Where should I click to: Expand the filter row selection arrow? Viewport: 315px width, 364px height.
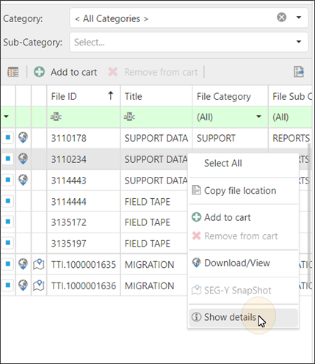click(x=6, y=117)
